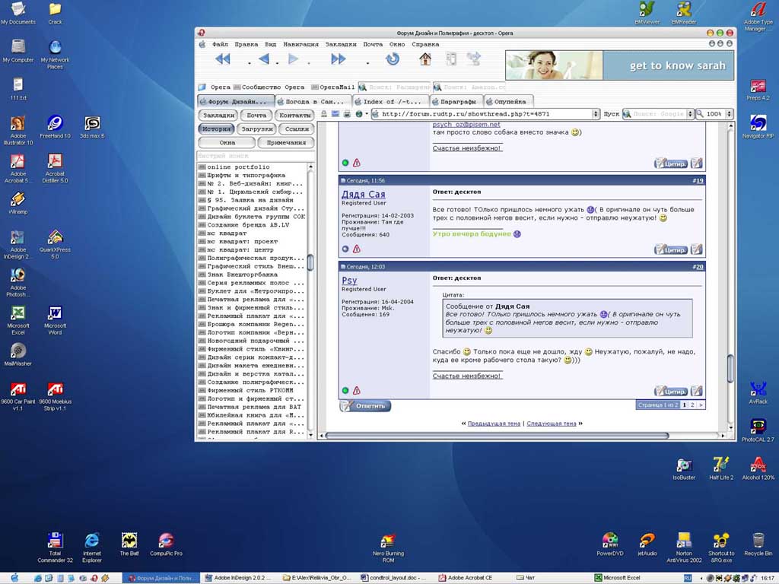
Task: Click the Forward arrow in Opera toolbar
Action: [293, 59]
